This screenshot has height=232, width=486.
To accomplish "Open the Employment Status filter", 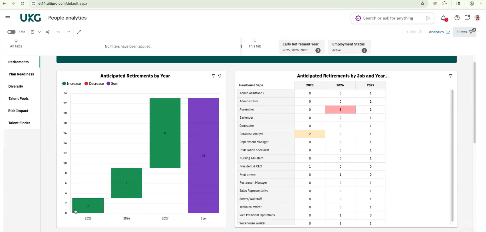I will [349, 47].
